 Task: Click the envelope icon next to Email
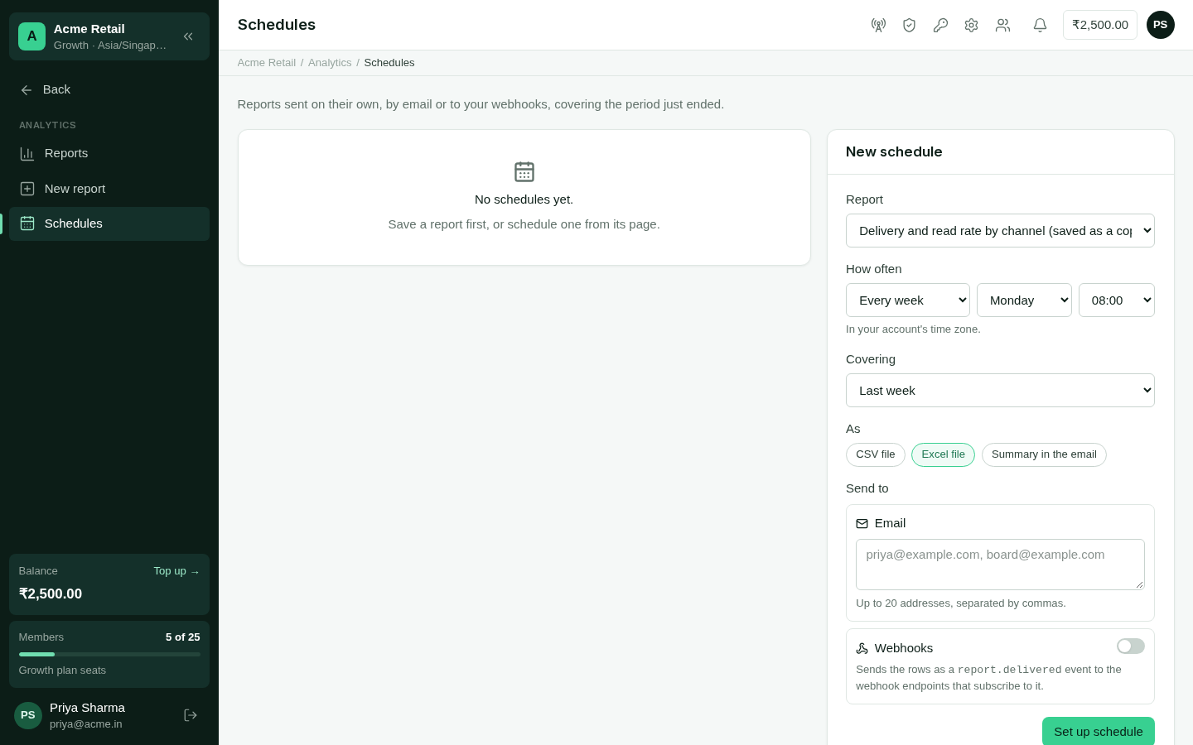[x=862, y=524]
